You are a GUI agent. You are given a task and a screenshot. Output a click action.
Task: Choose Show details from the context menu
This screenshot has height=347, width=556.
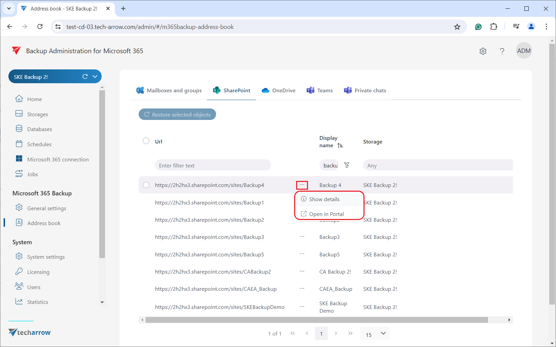324,199
